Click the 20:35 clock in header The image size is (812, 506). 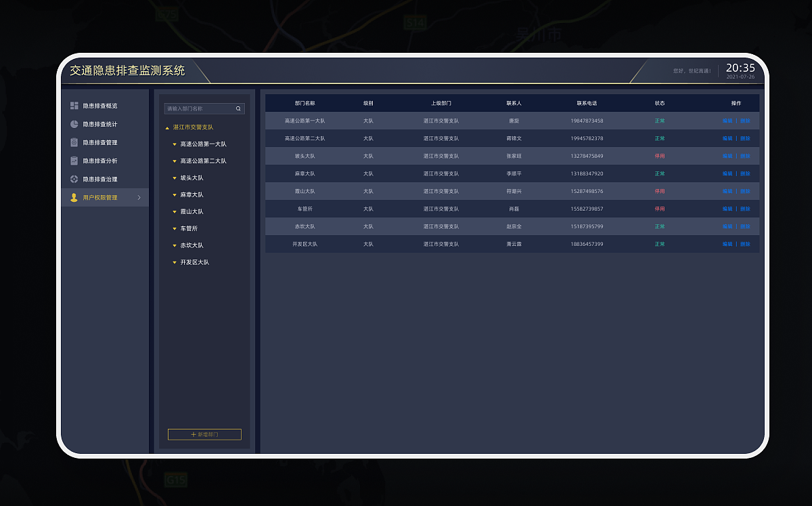tap(740, 68)
